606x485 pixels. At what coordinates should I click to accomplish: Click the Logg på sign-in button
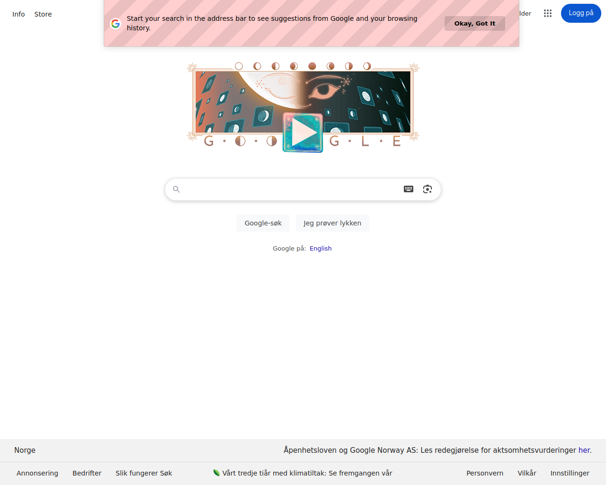(x=581, y=13)
